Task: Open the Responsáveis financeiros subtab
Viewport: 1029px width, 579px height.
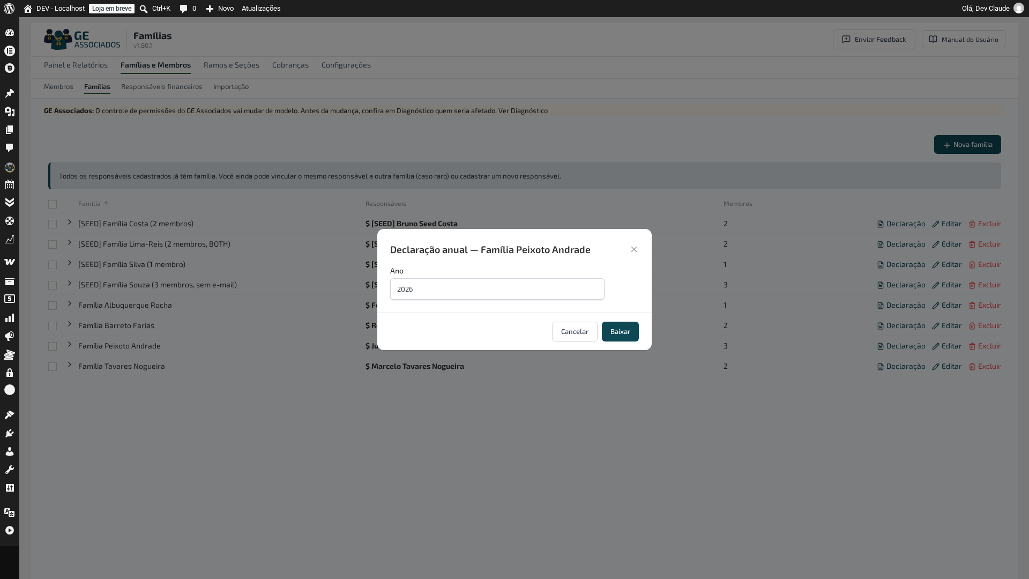Action: [x=162, y=86]
